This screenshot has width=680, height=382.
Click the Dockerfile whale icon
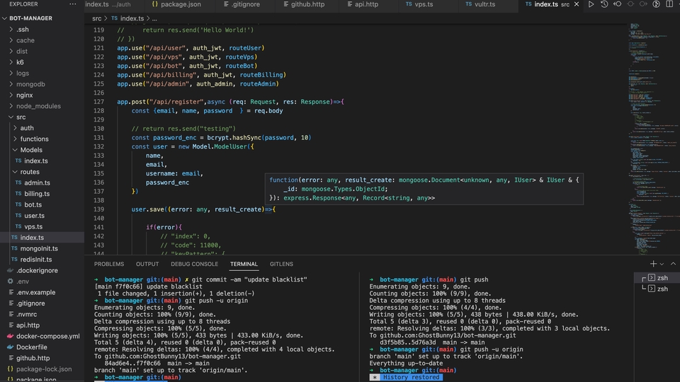click(11, 347)
